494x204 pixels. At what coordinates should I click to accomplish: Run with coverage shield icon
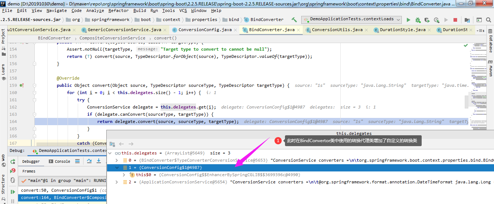point(427,20)
